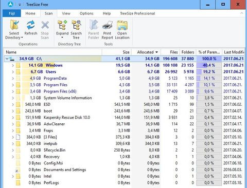This screenshot has width=247, height=188.
Task: Click the ESD folder icon
Action: pos(18,104)
